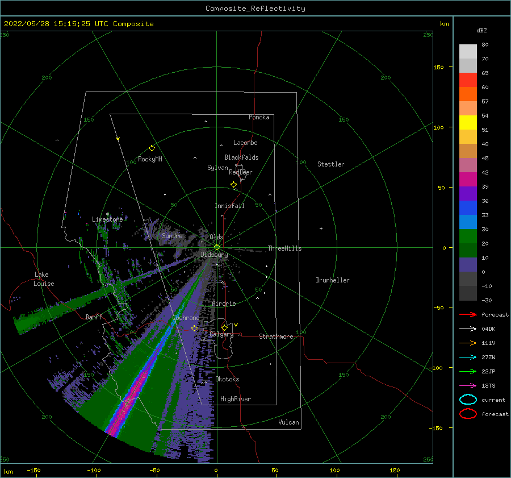Click the cyan 27ZW arrow icon
511x478 pixels.
(x=468, y=358)
